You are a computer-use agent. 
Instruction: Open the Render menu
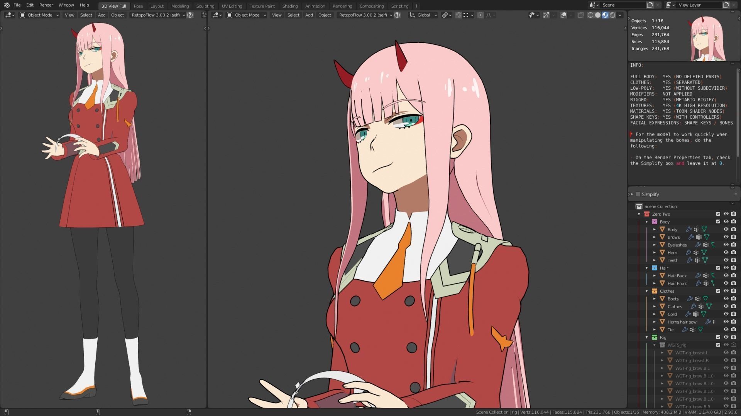(46, 5)
